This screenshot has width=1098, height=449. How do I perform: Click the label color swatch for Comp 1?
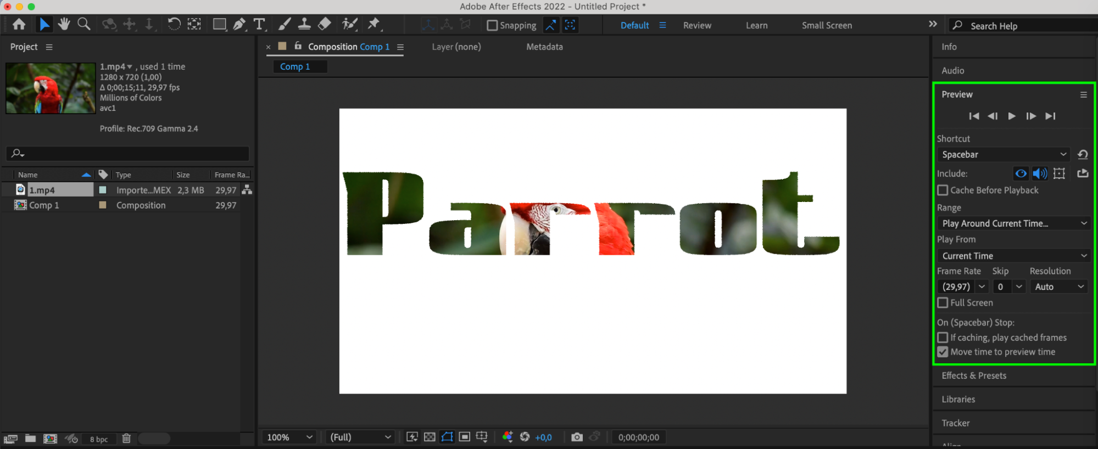point(103,205)
